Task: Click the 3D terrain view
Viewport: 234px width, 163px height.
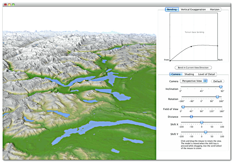Action: pos(79,83)
